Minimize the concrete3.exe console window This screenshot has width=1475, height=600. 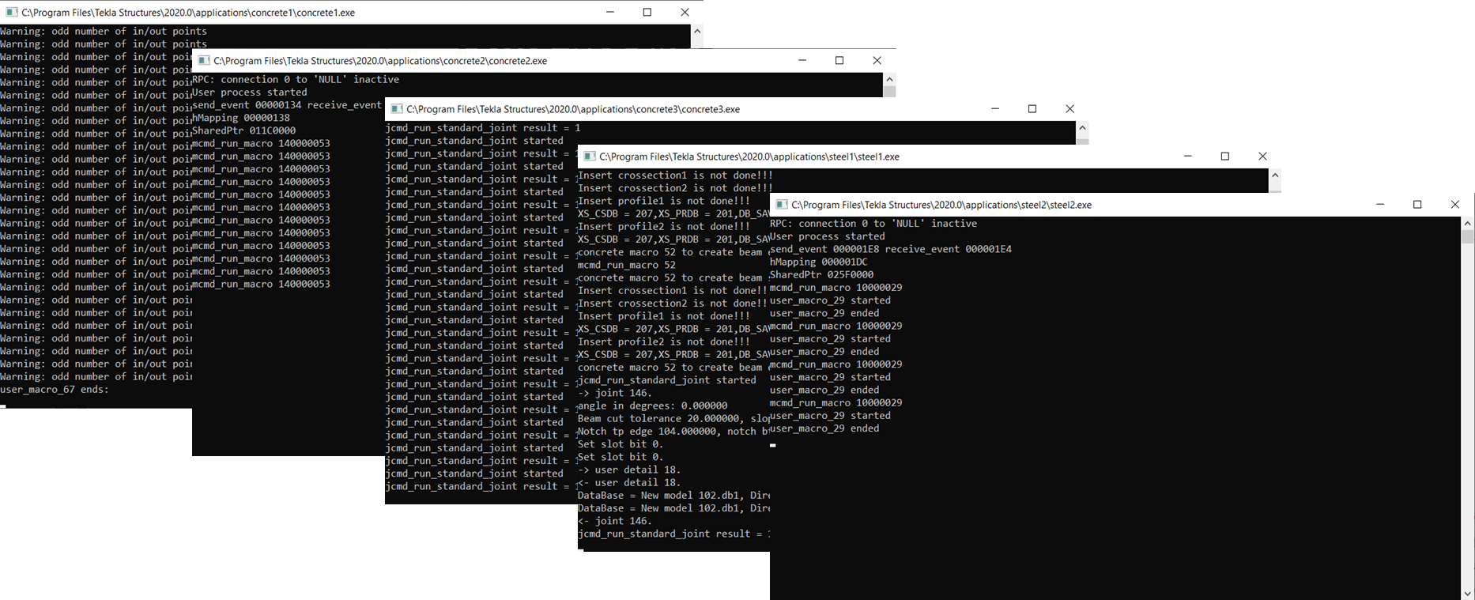[995, 109]
